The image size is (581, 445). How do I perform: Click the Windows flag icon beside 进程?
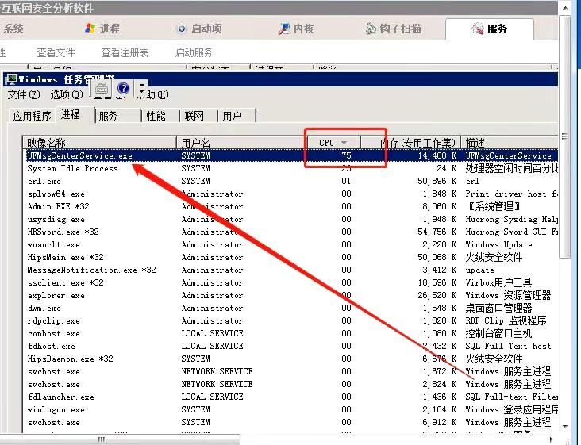pyautogui.click(x=90, y=29)
